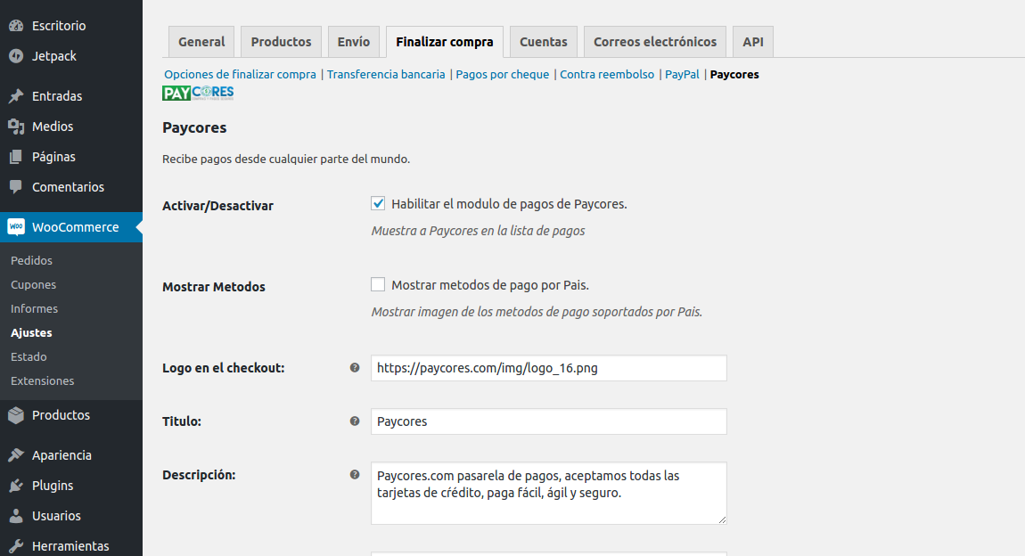Click the Plugins plug icon
This screenshot has height=556, width=1025.
[x=16, y=486]
